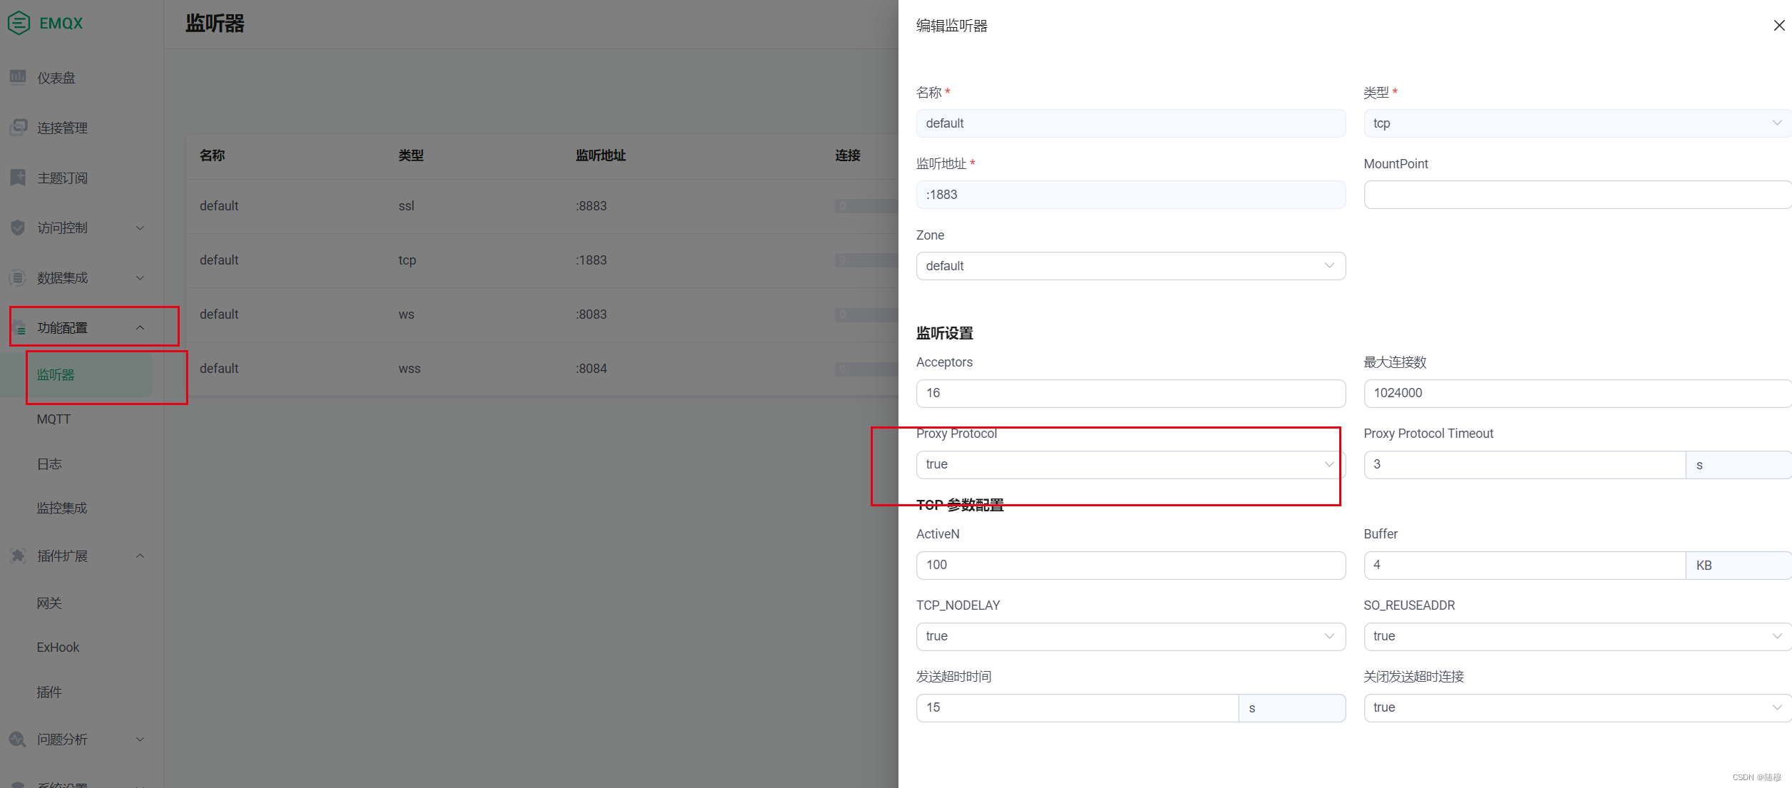Viewport: 1792px width, 788px height.
Task: Collapse the 功能配置 menu chevron
Action: pyautogui.click(x=140, y=327)
